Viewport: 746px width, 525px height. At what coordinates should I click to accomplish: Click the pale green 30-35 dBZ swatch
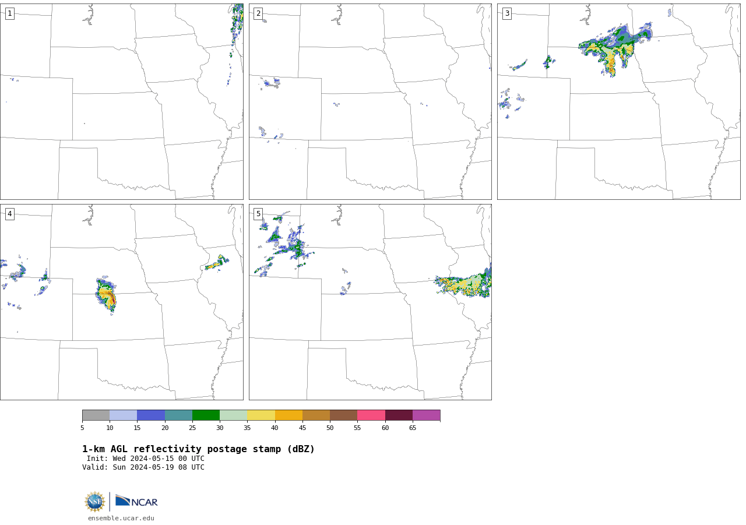tap(233, 415)
